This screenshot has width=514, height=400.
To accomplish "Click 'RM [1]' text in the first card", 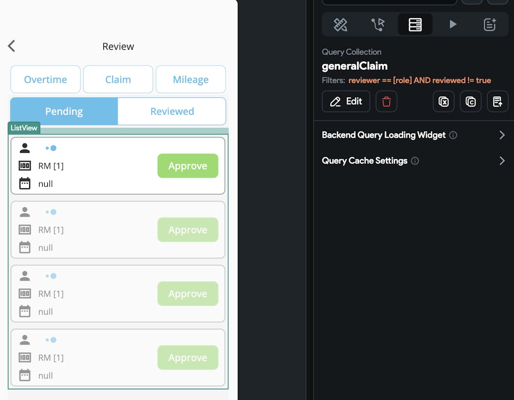I will (51, 166).
